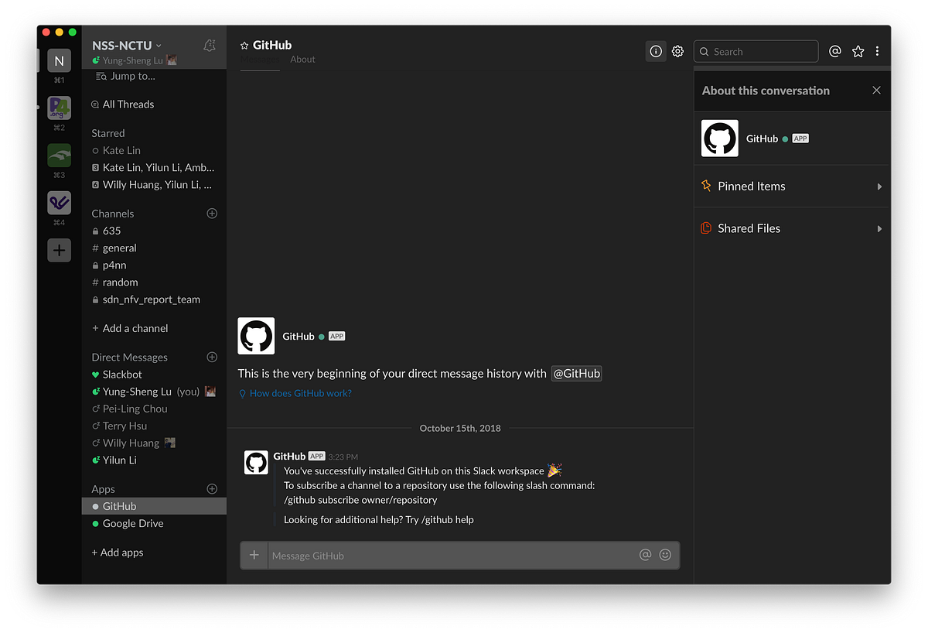Open the green third workspace icon
The image size is (928, 633).
[x=60, y=156]
